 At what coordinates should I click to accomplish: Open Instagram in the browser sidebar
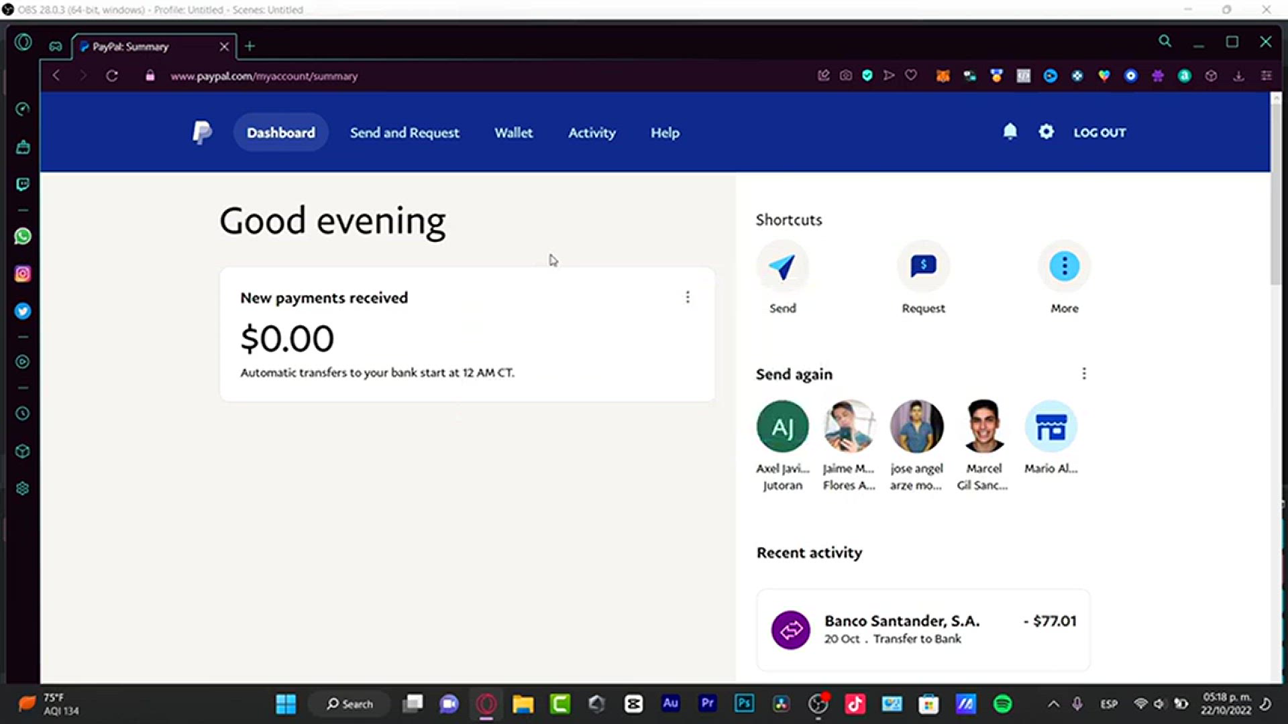click(23, 274)
